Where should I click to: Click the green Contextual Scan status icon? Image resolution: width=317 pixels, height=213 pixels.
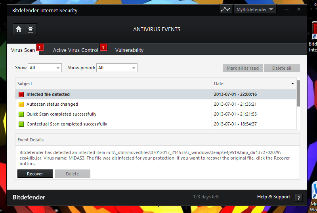[21, 124]
